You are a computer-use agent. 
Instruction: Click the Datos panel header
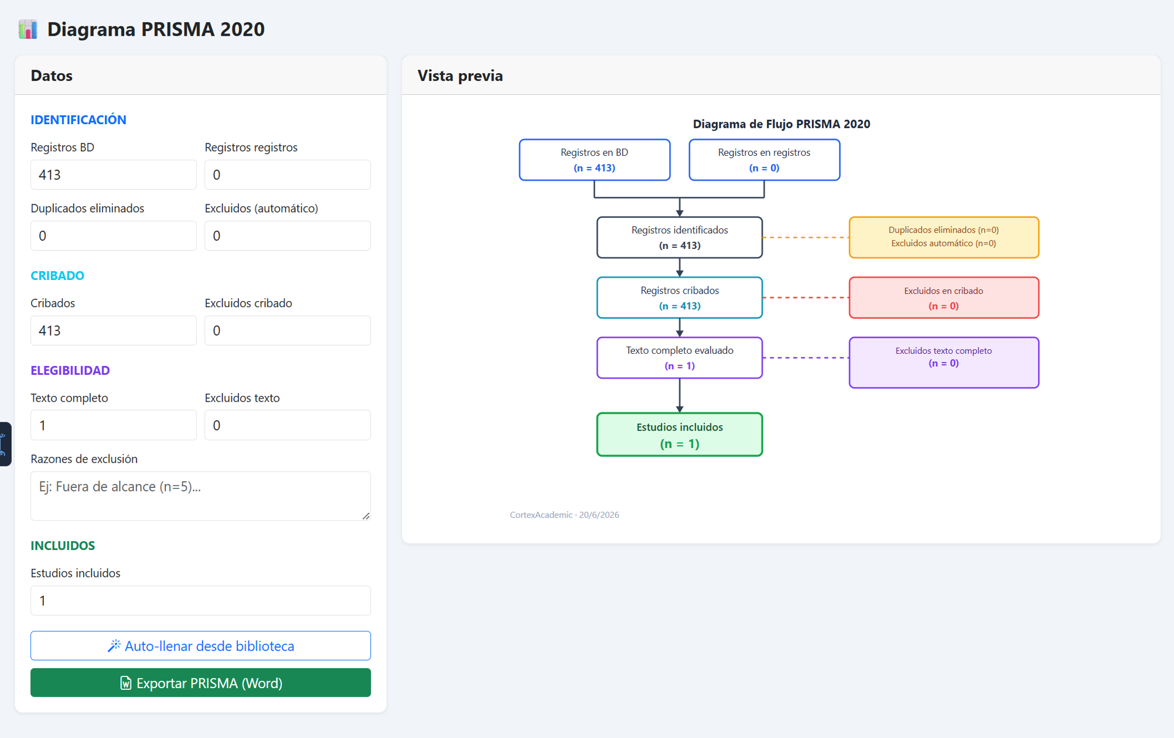pos(200,76)
